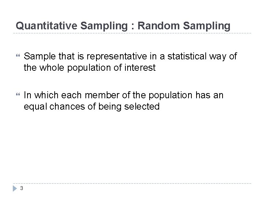Click the blue triangle beside slide number
Image resolution: width=264 pixels, height=198 pixels.
tap(15, 188)
